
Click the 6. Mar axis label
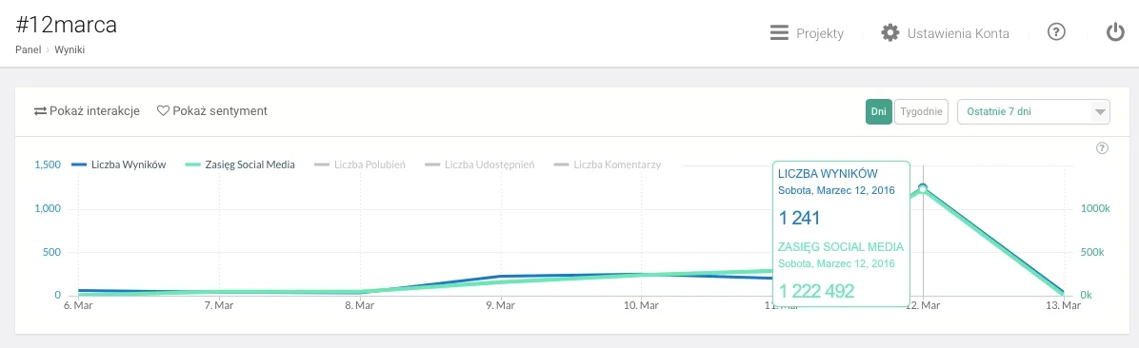point(78,307)
